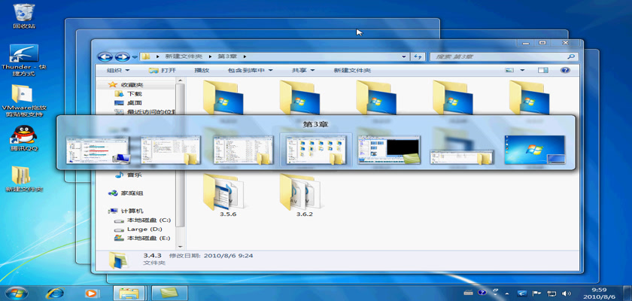Click the 搜索 第3章 search box
The width and height of the screenshot is (632, 301).
tap(500, 56)
